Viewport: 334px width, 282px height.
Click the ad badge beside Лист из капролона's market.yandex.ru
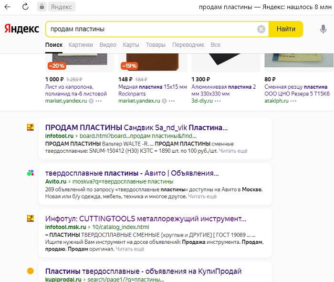point(91,101)
